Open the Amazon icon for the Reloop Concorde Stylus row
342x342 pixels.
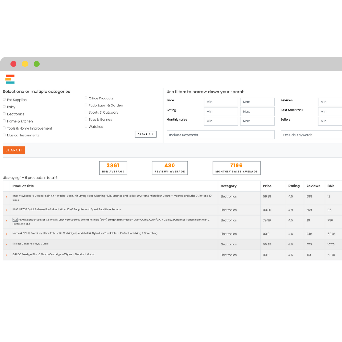pyautogui.click(x=6, y=244)
